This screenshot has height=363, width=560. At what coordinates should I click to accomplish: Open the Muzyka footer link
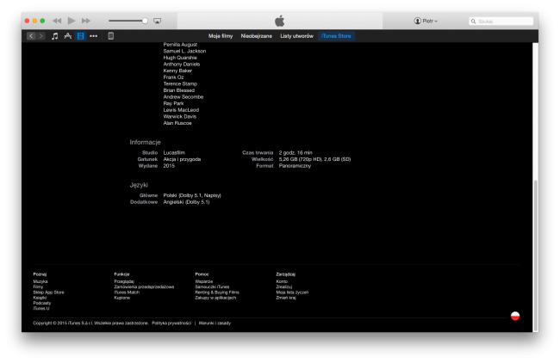(x=40, y=281)
